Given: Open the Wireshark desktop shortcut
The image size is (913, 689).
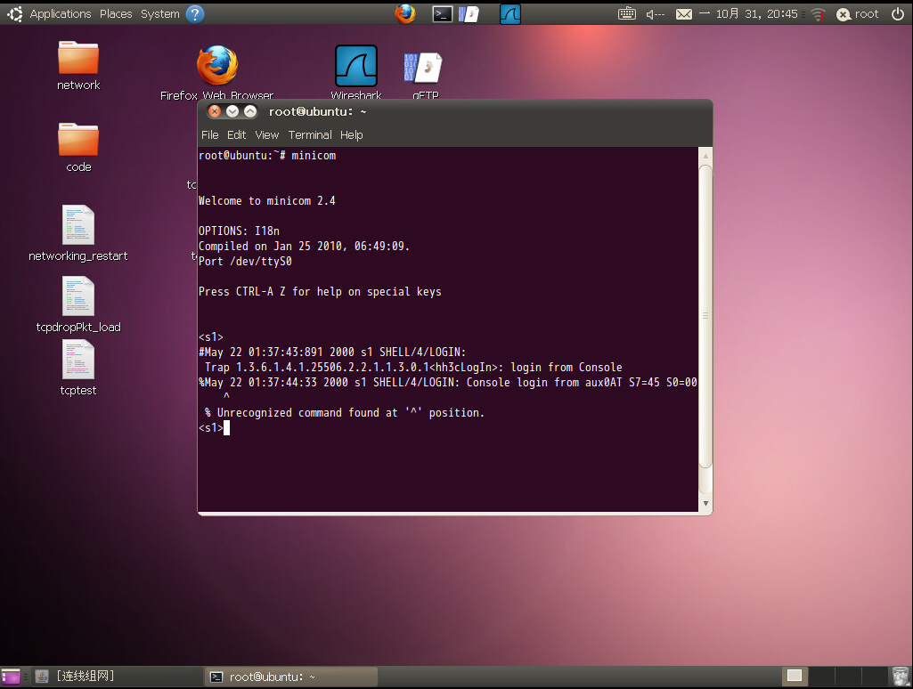Looking at the screenshot, I should [356, 68].
